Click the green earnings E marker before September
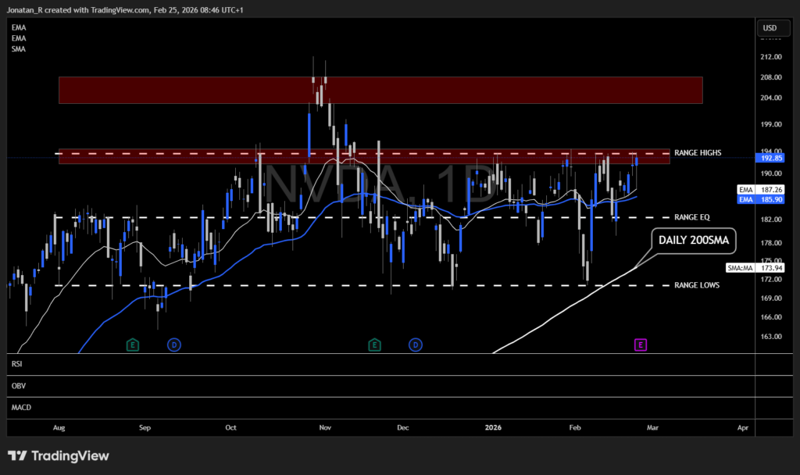This screenshot has width=800, height=475. [x=132, y=344]
